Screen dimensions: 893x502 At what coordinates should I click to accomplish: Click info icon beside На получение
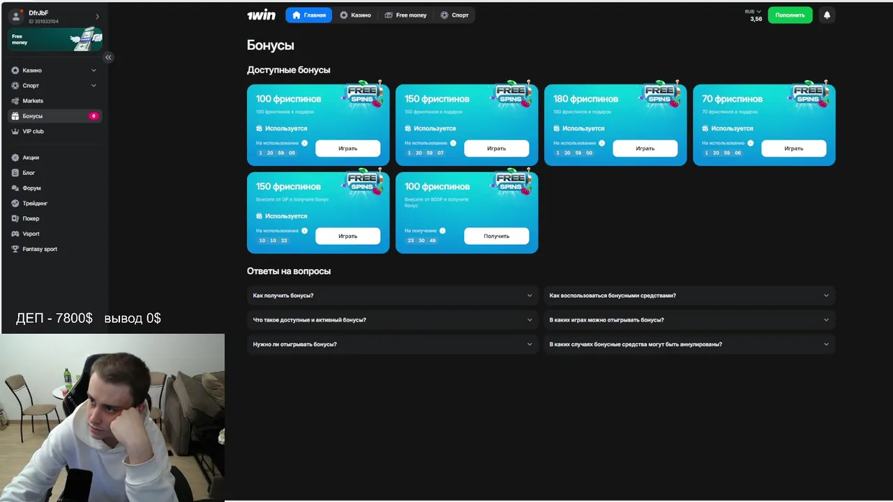(444, 231)
